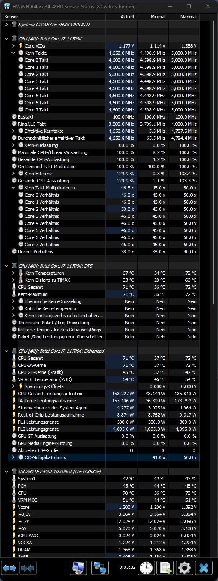Collapse the i7-11700K: DTS sensor group

coord(6,266)
